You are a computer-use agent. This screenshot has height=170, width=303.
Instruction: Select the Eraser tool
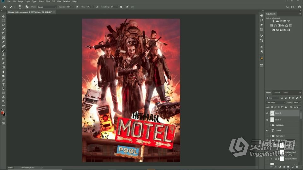tap(3, 63)
